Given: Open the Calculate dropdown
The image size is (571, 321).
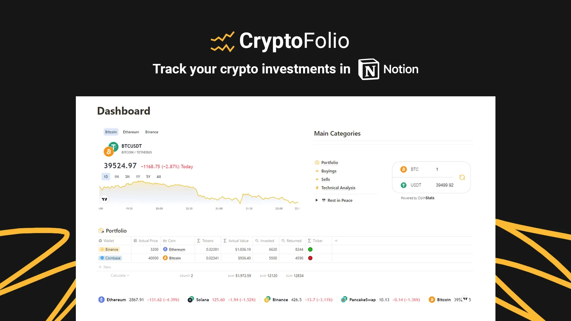Looking at the screenshot, I should [120, 276].
